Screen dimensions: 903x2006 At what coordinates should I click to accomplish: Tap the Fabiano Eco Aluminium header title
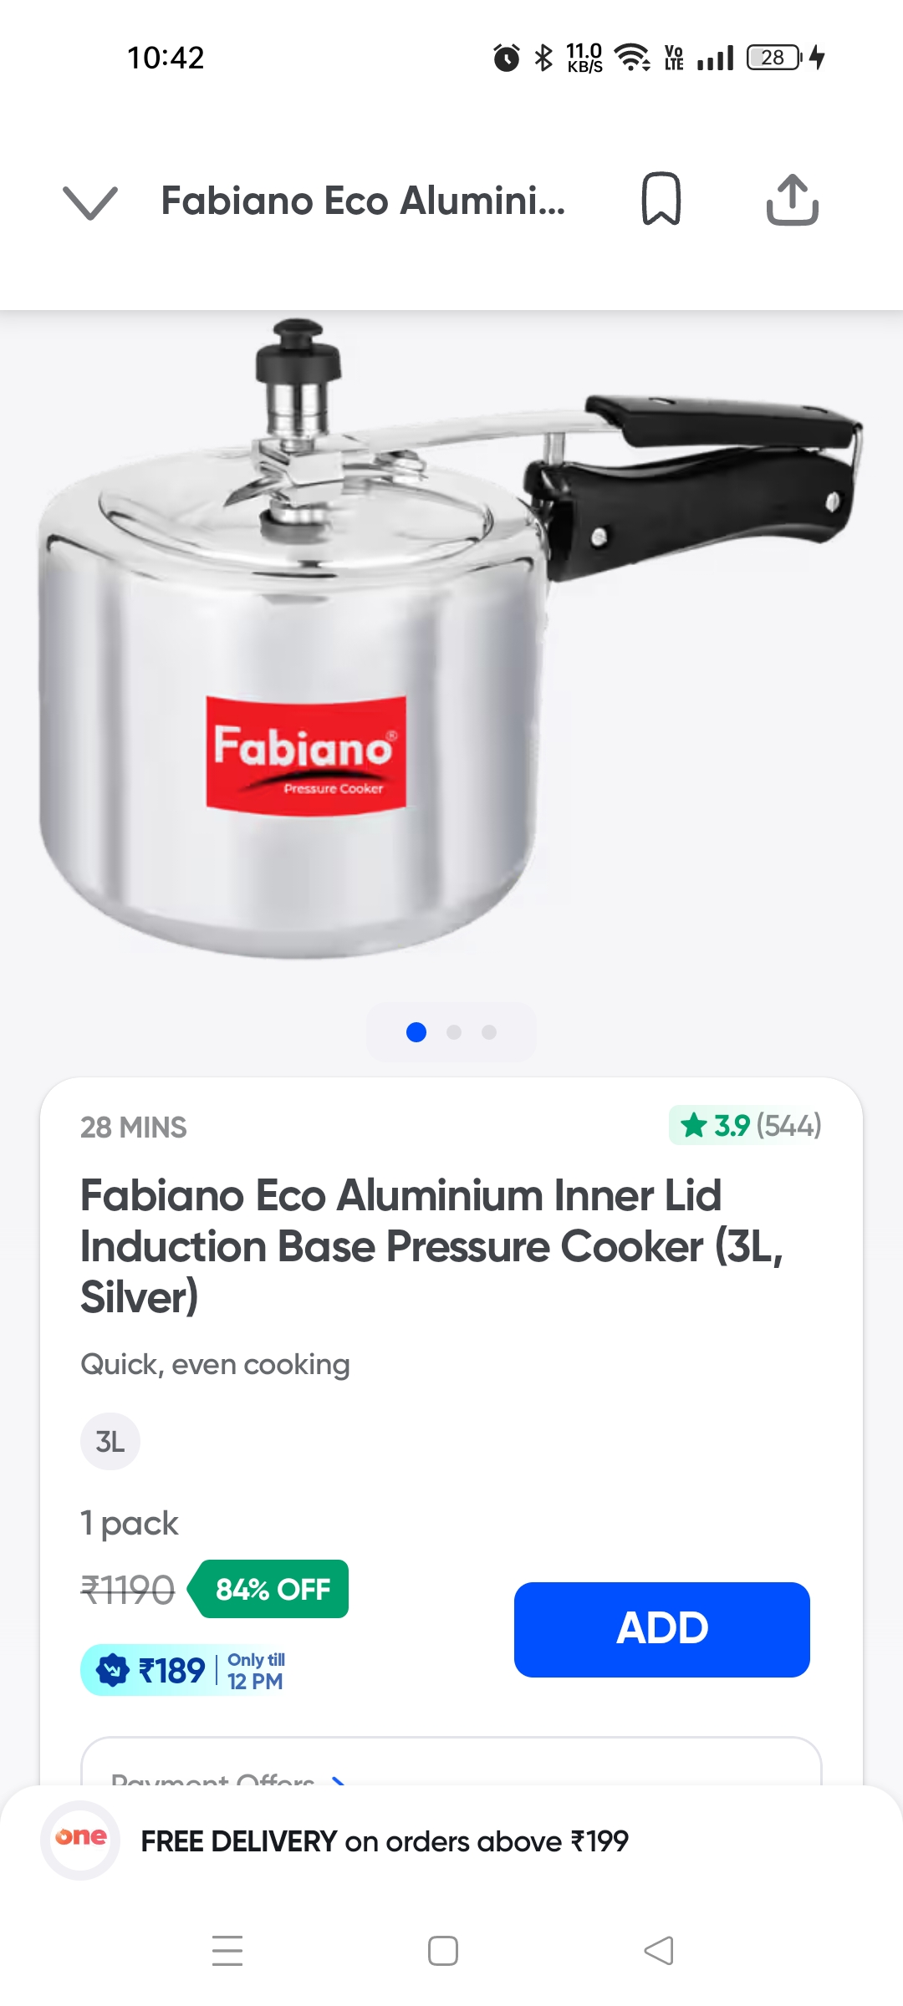(x=363, y=201)
